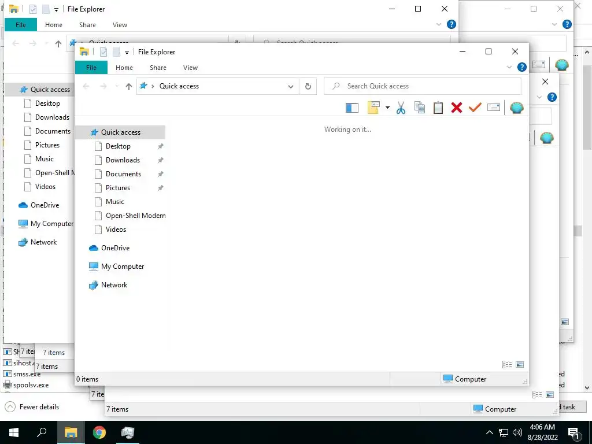The width and height of the screenshot is (592, 444).
Task: Open Home tab in front File Explorer
Action: 124,68
